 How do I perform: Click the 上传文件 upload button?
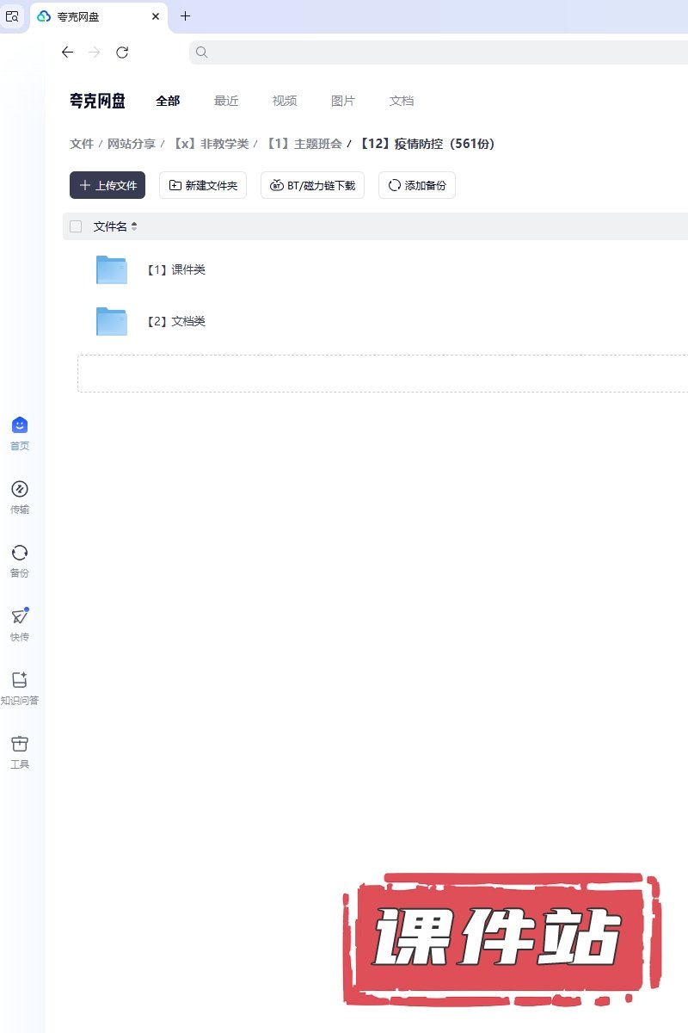107,185
